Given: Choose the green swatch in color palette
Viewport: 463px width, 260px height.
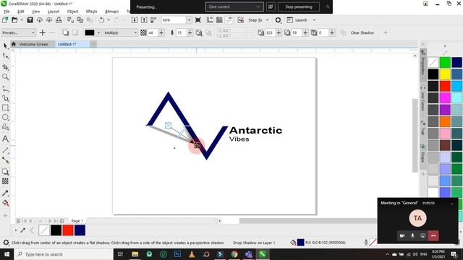Looking at the screenshot, I should coord(445,63).
